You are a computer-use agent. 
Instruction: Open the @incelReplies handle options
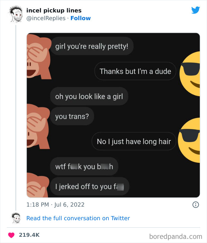point(46,18)
